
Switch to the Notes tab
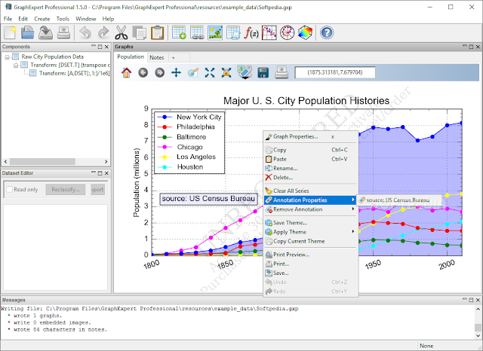click(x=157, y=57)
